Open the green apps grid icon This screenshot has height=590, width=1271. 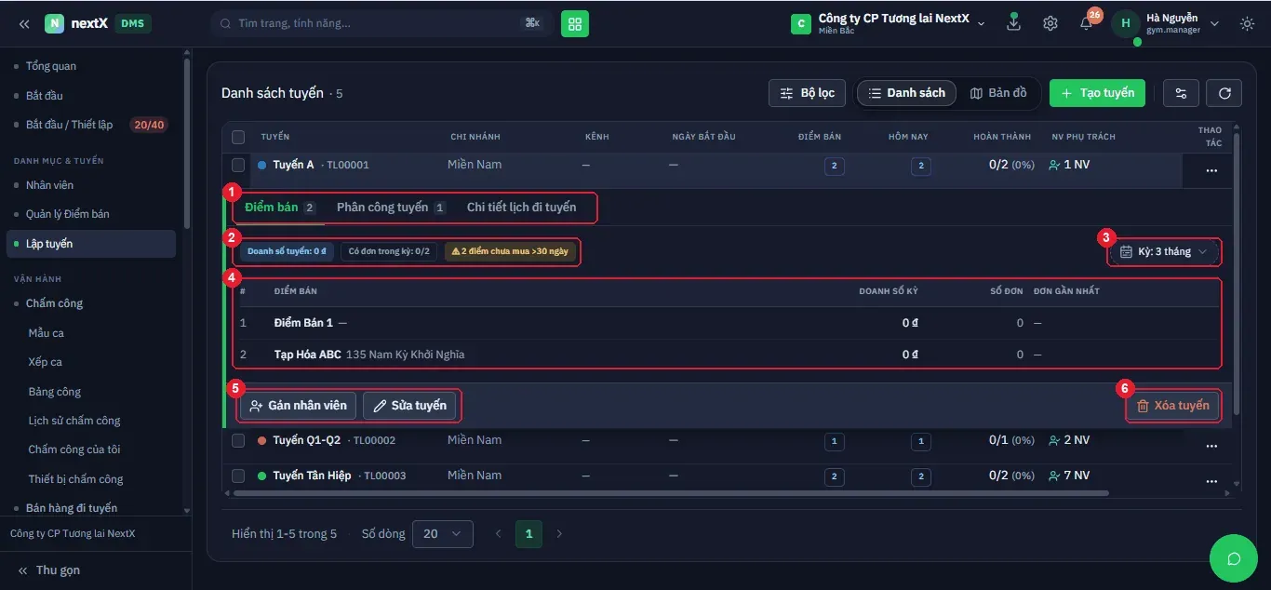point(575,23)
